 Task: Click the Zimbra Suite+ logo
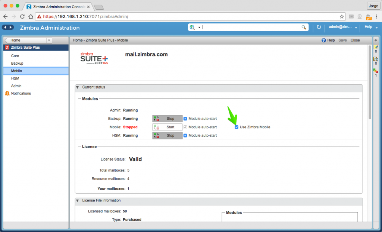(x=94, y=58)
